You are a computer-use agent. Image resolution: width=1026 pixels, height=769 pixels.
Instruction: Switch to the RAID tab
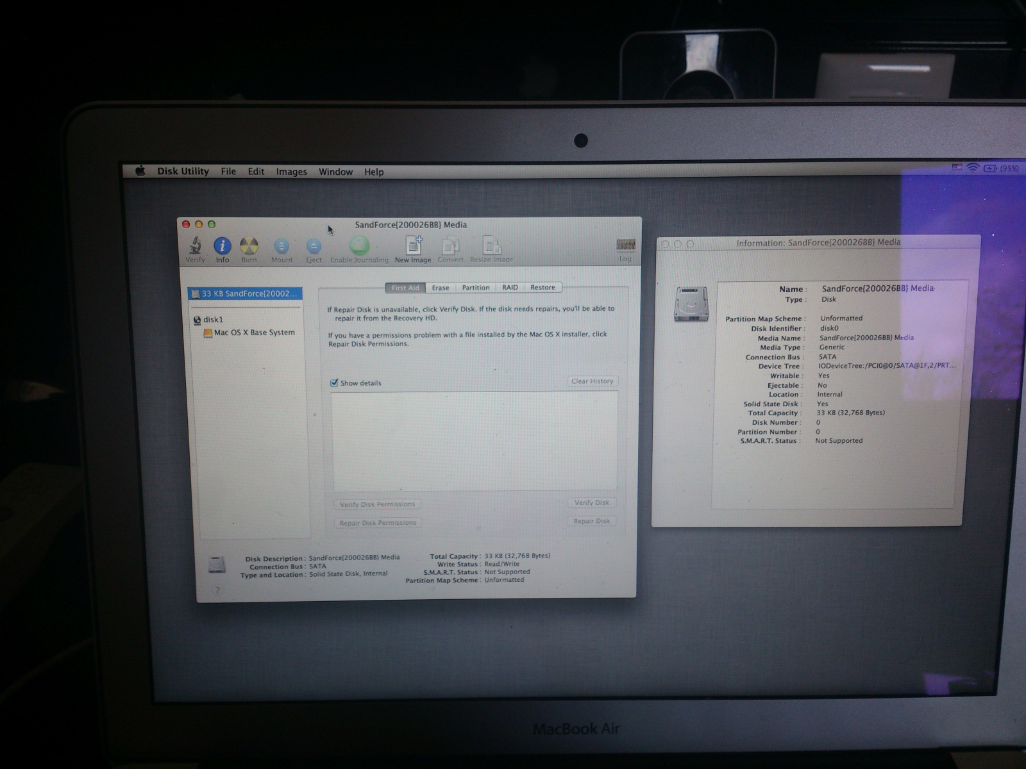510,288
